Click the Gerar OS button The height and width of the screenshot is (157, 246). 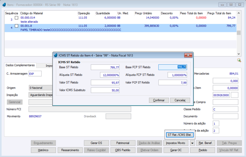[x=96, y=143]
